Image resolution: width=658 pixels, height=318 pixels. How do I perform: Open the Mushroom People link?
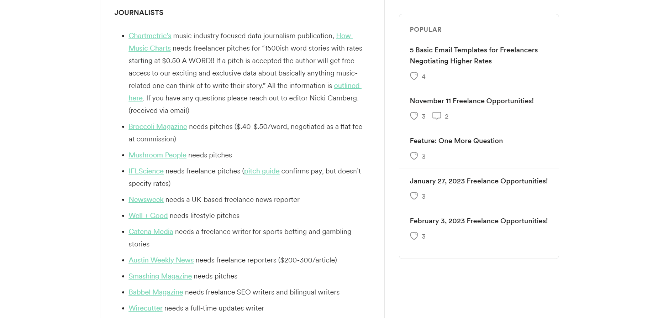coord(157,155)
